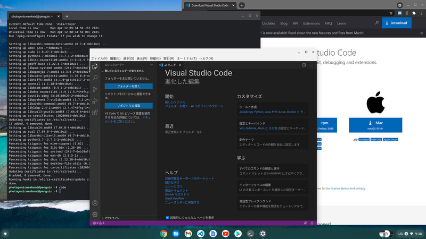The image size is (426, 239).
Task: Open the 移動(G) menu
Action: point(155,58)
